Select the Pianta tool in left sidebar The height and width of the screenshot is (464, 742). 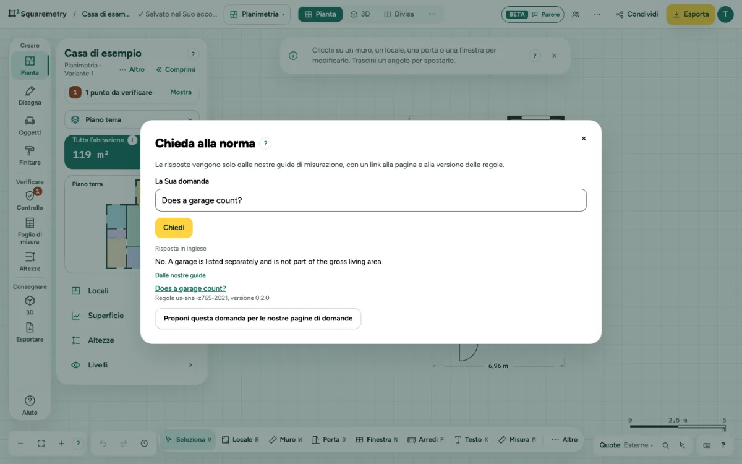(x=30, y=66)
